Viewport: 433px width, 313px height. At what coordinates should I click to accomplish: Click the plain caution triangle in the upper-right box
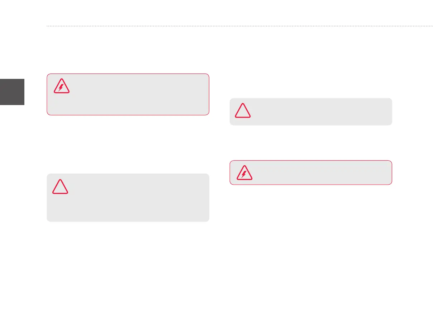point(243,110)
